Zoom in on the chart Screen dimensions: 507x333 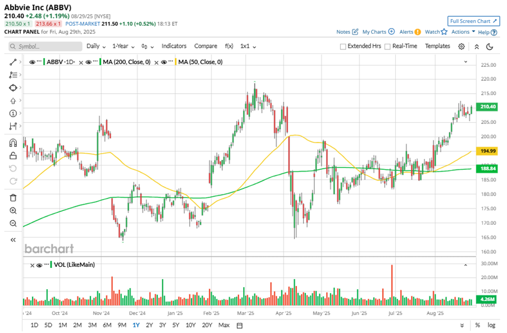click(x=13, y=211)
